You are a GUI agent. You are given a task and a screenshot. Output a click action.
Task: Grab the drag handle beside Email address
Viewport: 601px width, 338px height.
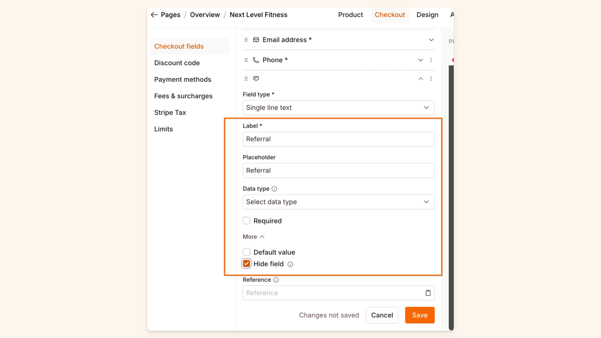coord(246,40)
